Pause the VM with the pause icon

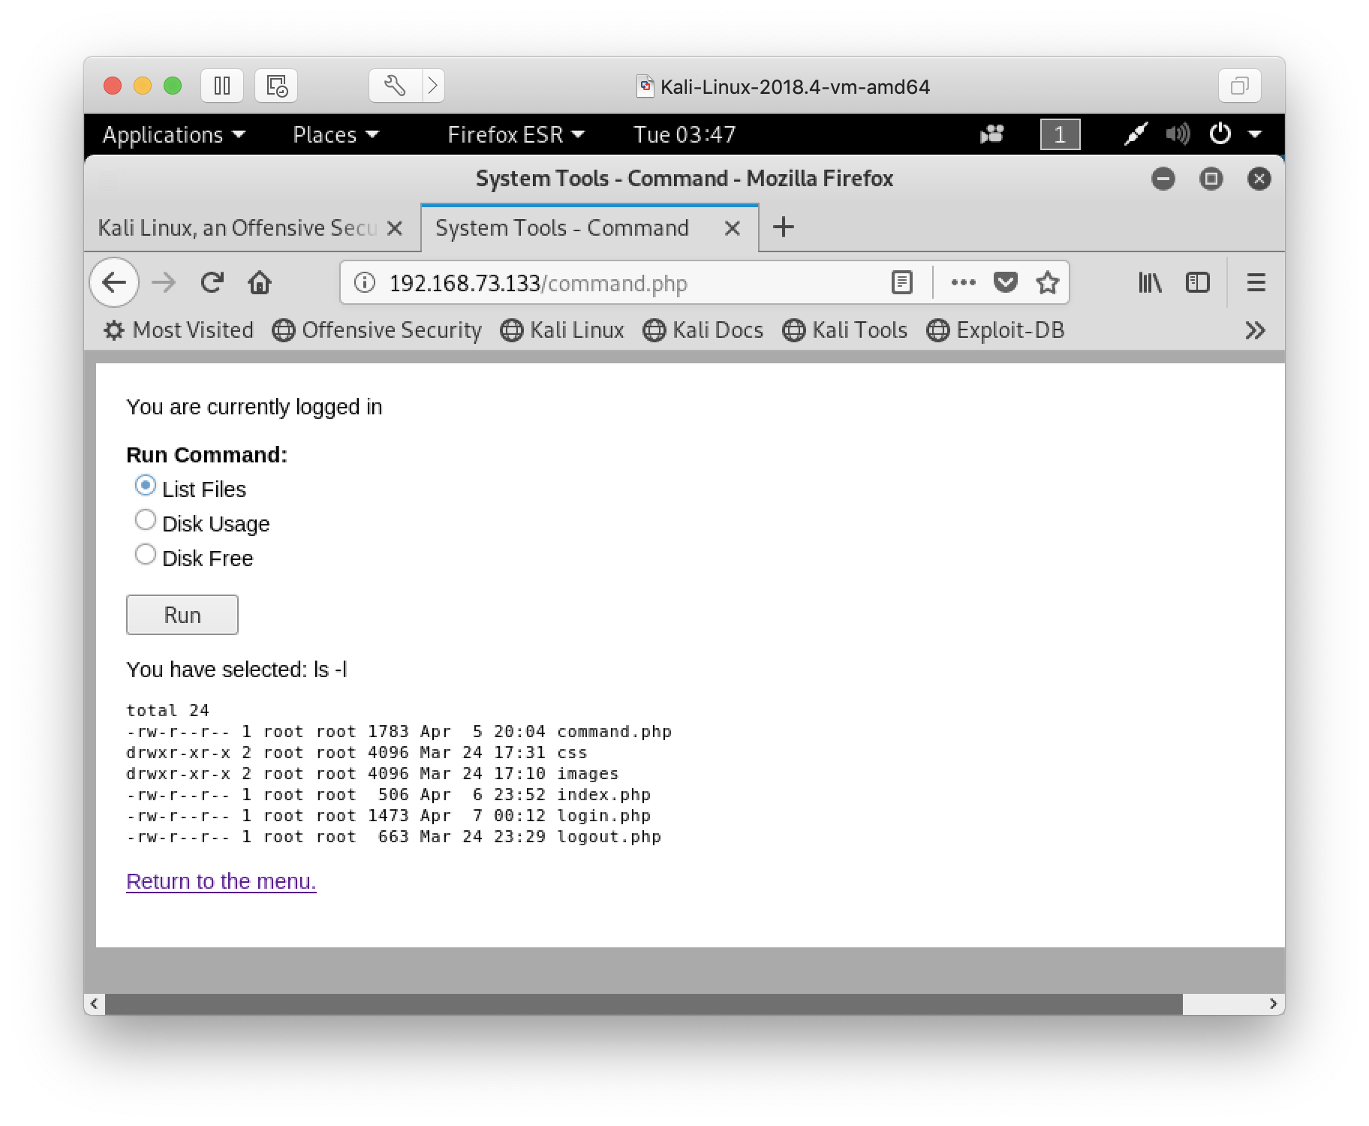tap(221, 86)
